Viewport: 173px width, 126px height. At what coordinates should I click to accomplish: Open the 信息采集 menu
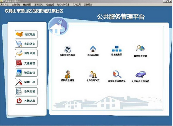point(16,5)
